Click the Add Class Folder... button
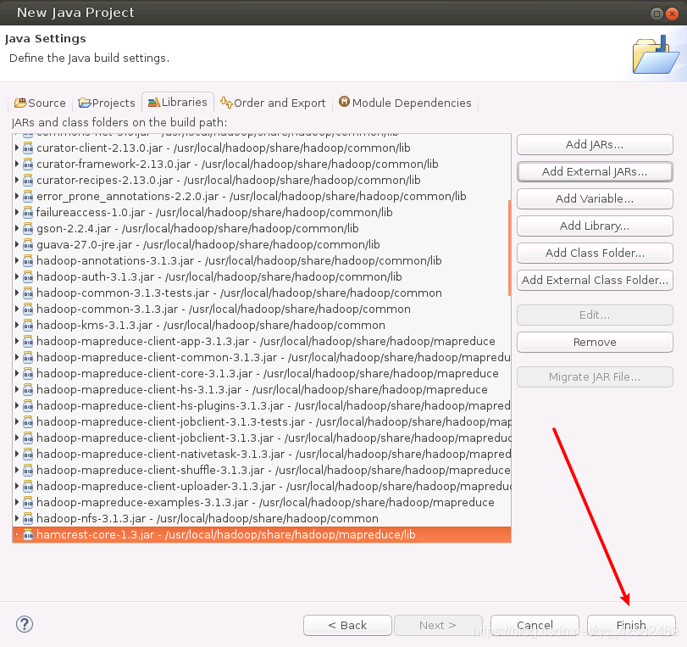Viewport: 687px width, 647px height. (595, 254)
